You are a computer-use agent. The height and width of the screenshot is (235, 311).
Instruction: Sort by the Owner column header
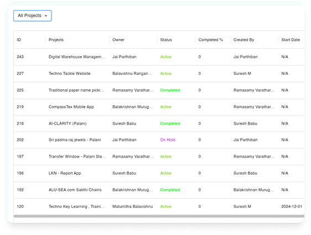(118, 40)
